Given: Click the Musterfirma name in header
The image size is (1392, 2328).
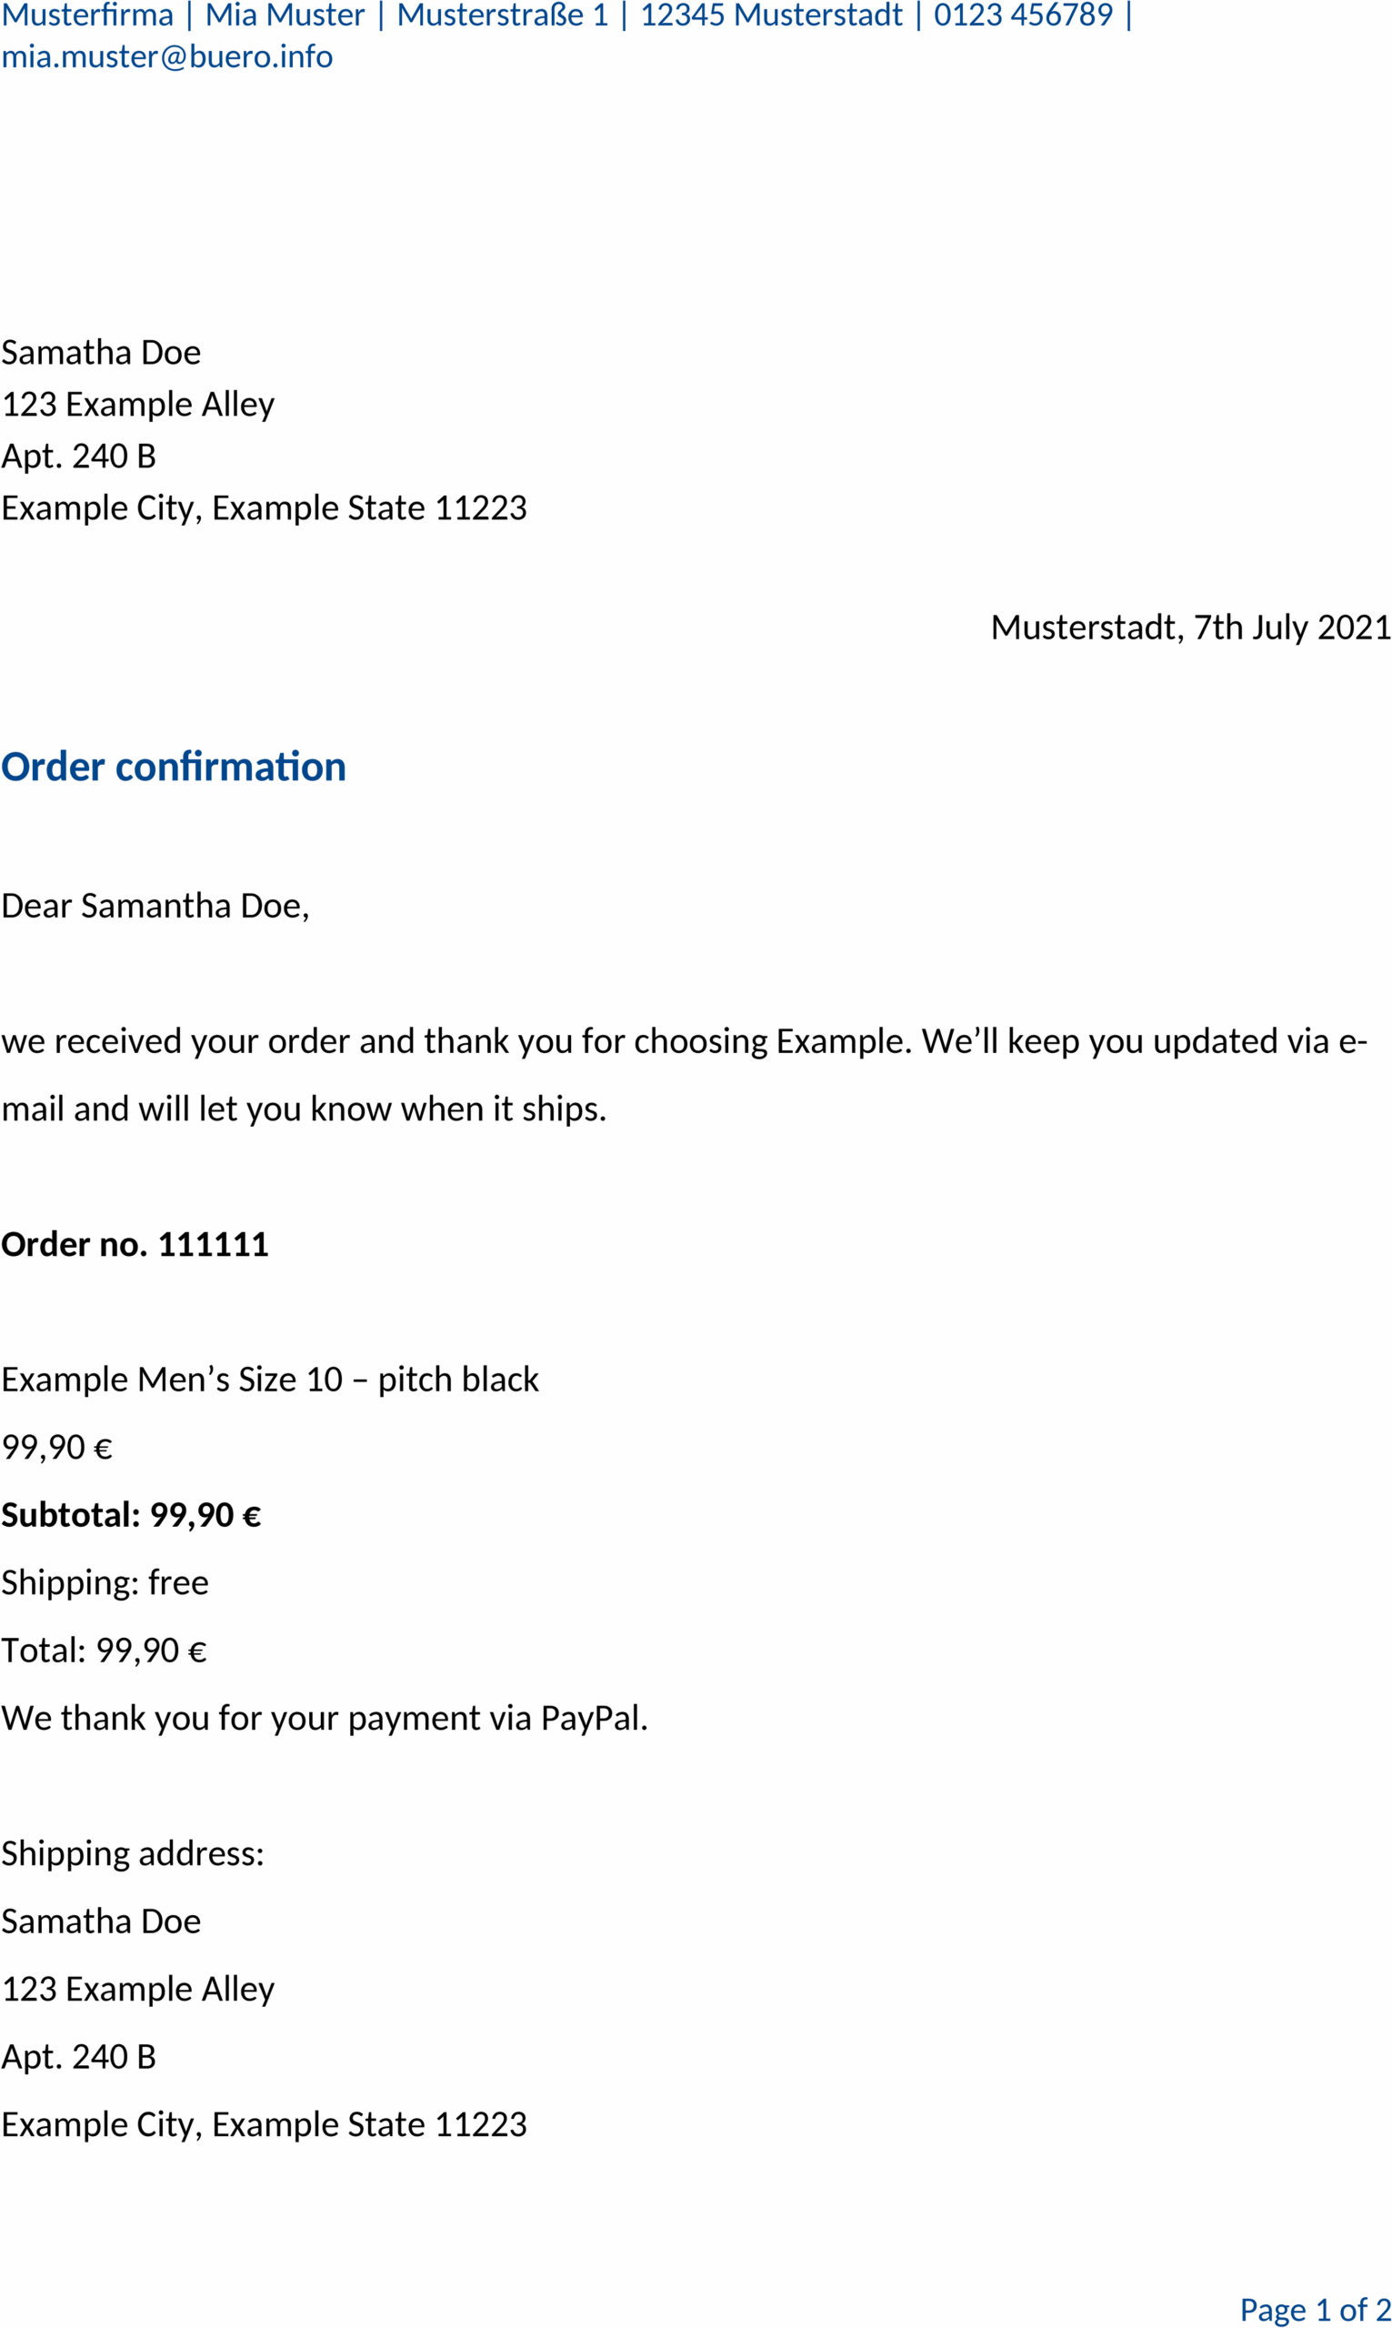Looking at the screenshot, I should [x=87, y=15].
